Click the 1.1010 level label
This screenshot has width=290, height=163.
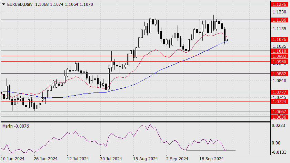tap(279, 51)
